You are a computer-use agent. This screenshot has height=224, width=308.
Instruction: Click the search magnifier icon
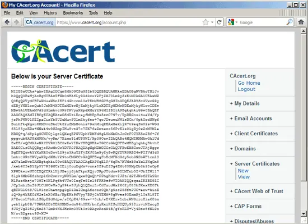[x=290, y=22]
